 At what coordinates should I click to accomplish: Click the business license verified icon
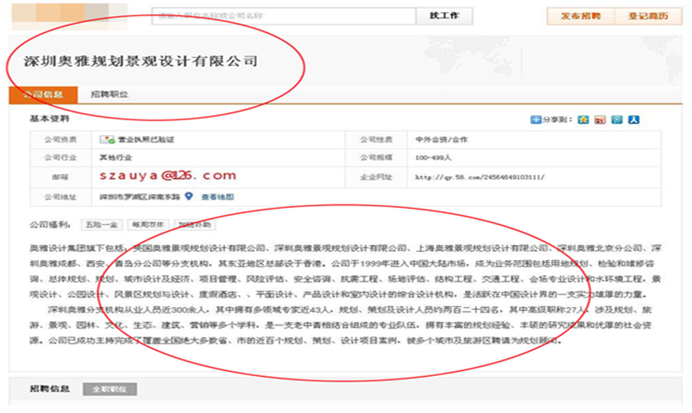pos(107,139)
